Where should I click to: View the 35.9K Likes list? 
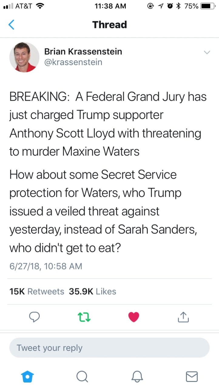pos(93,292)
